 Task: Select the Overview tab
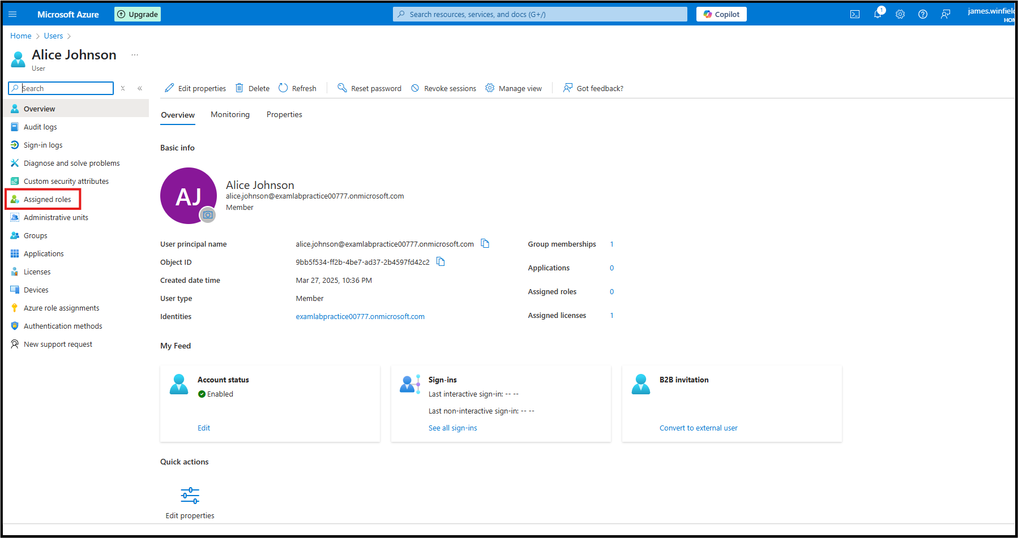[x=178, y=115]
